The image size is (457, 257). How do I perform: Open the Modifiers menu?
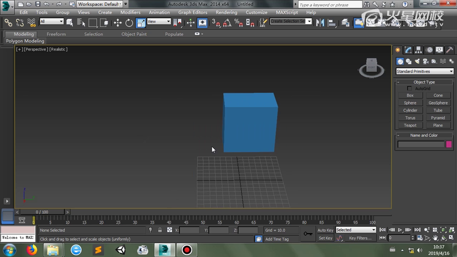click(130, 12)
